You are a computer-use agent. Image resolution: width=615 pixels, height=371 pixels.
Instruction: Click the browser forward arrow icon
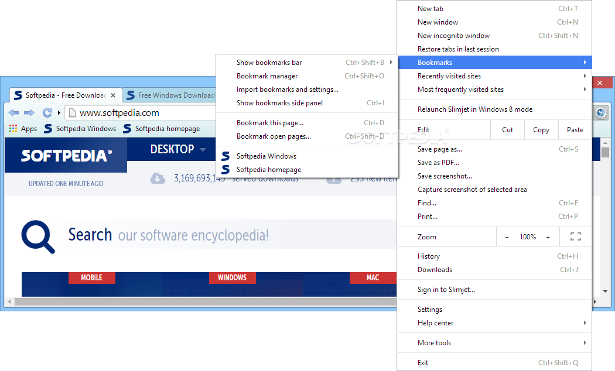29,113
